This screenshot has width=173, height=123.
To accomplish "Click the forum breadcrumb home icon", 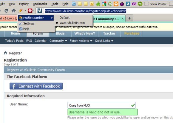I will (x=5, y=53).
